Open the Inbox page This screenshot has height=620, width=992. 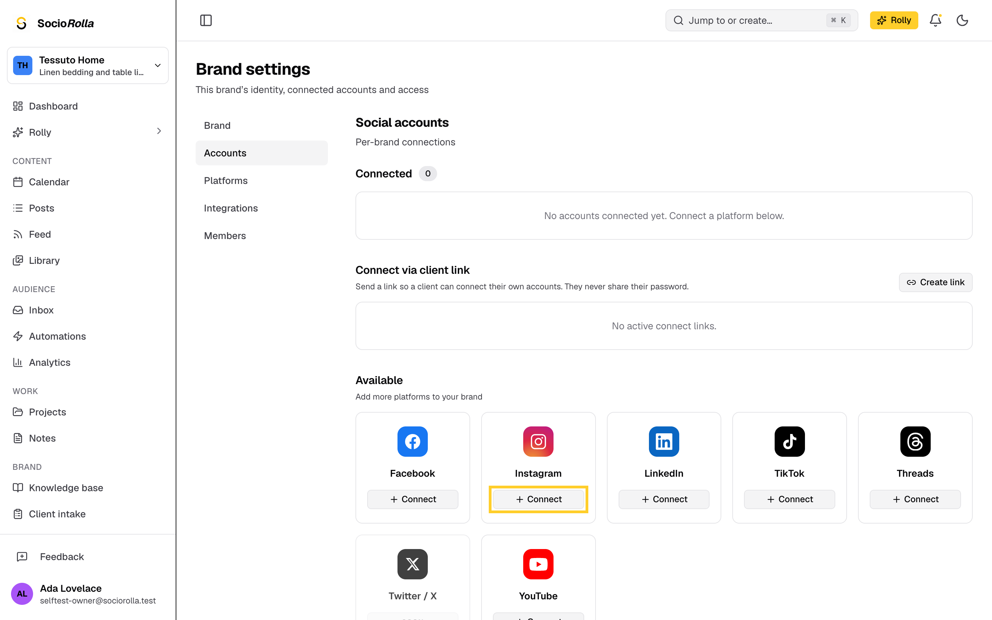[88, 310]
